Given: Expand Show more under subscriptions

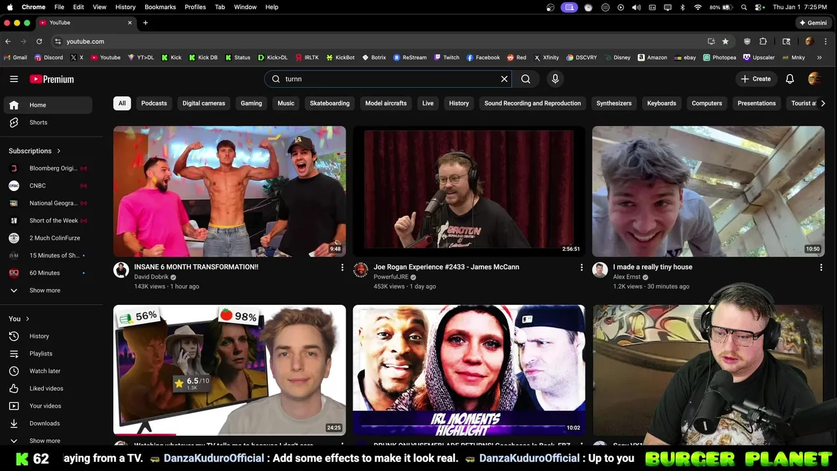Looking at the screenshot, I should tap(46, 290).
